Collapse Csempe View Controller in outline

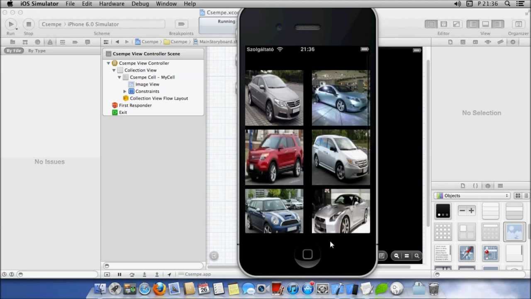coord(109,63)
